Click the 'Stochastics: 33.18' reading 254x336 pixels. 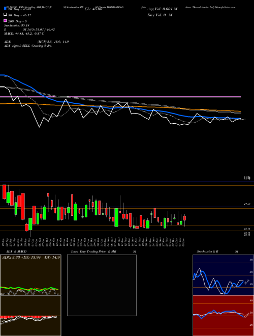point(17,25)
